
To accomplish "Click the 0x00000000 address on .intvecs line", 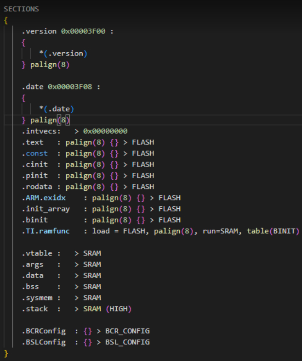I will (x=105, y=131).
